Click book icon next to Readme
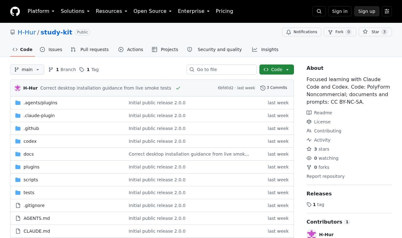The height and width of the screenshot is (238, 402). tap(309, 113)
